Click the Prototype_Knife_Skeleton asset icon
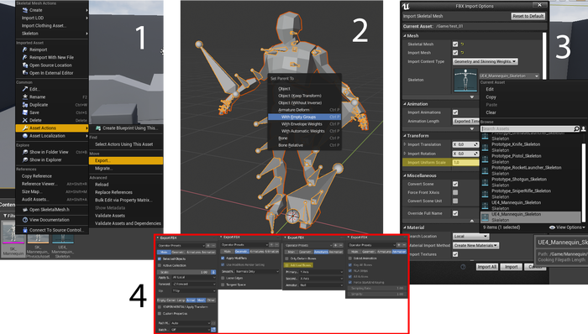This screenshot has width=588, height=334. coord(486,147)
